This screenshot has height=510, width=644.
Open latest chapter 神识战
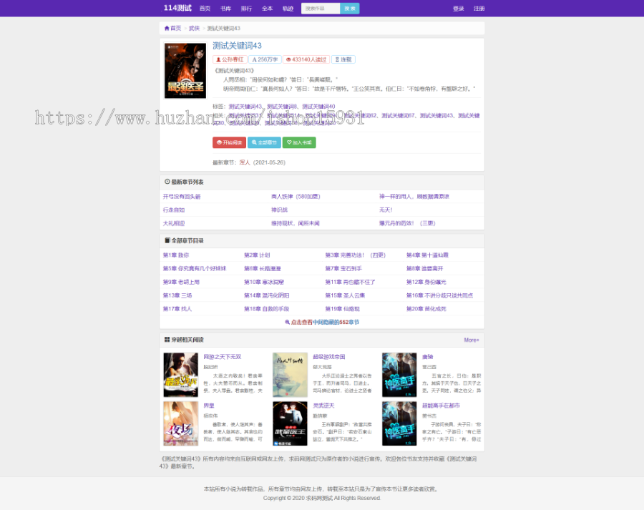279,210
